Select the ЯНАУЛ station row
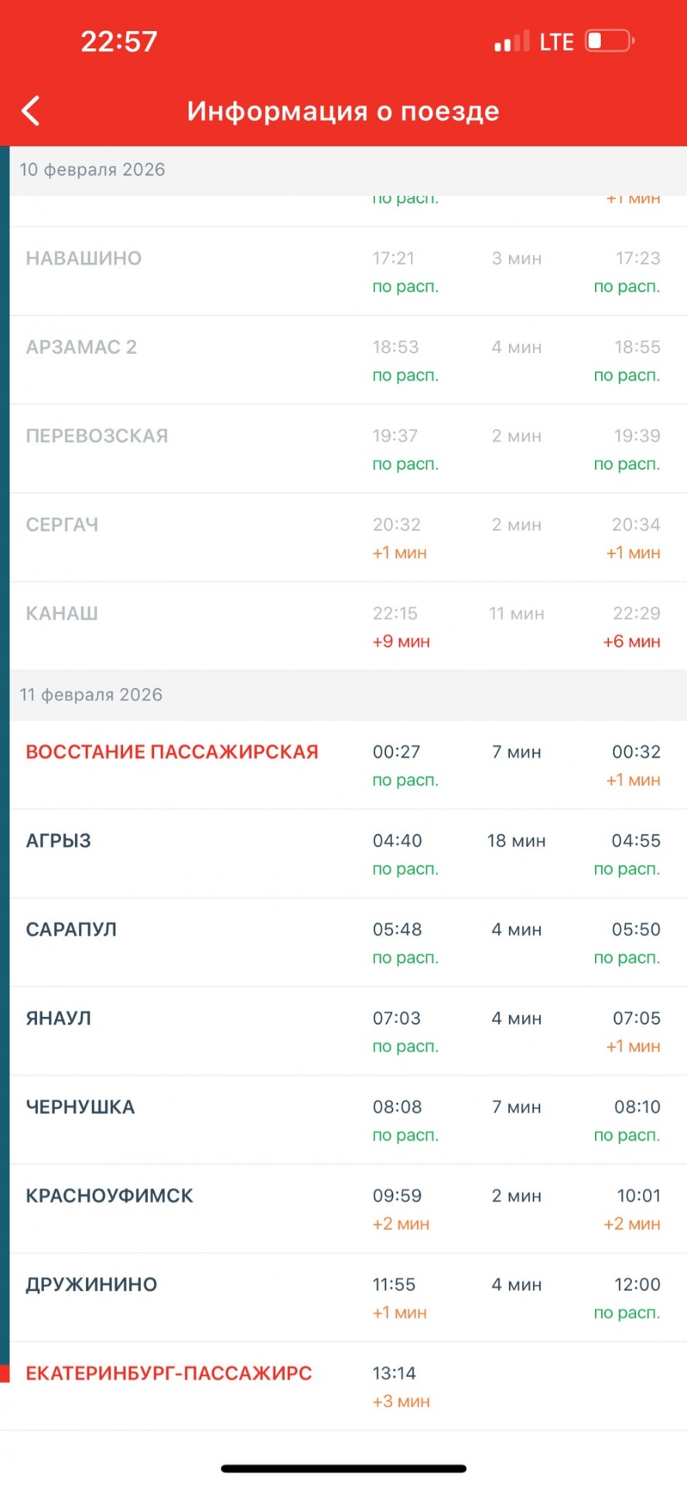 click(x=348, y=1032)
